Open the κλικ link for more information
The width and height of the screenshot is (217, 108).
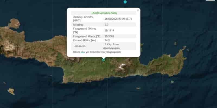[83, 52]
